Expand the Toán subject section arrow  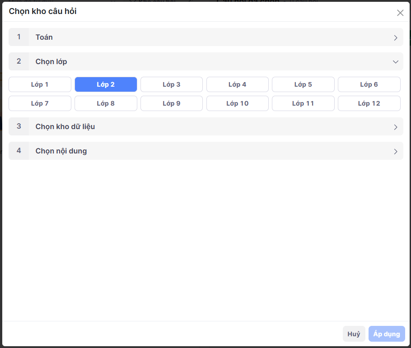(395, 37)
